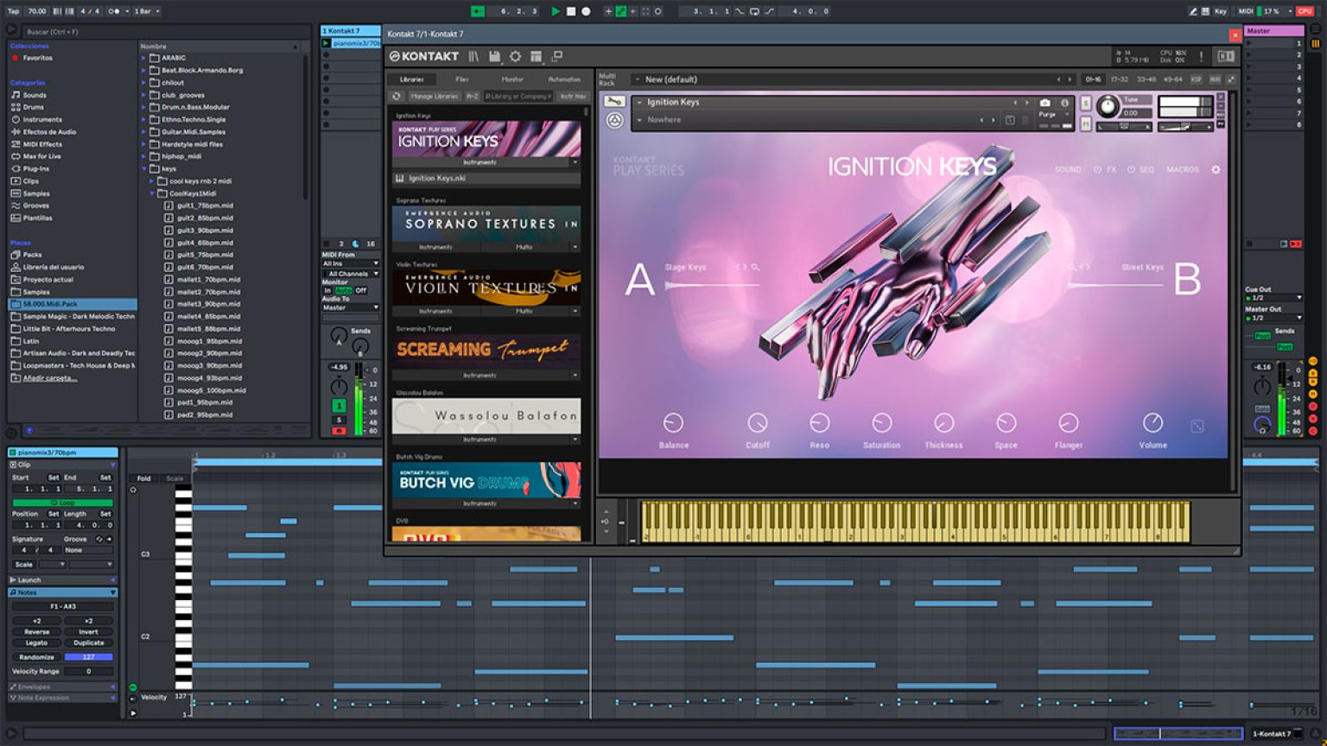The width and height of the screenshot is (1327, 746).
Task: Toggle Loop in the clip panel
Action: 63,503
